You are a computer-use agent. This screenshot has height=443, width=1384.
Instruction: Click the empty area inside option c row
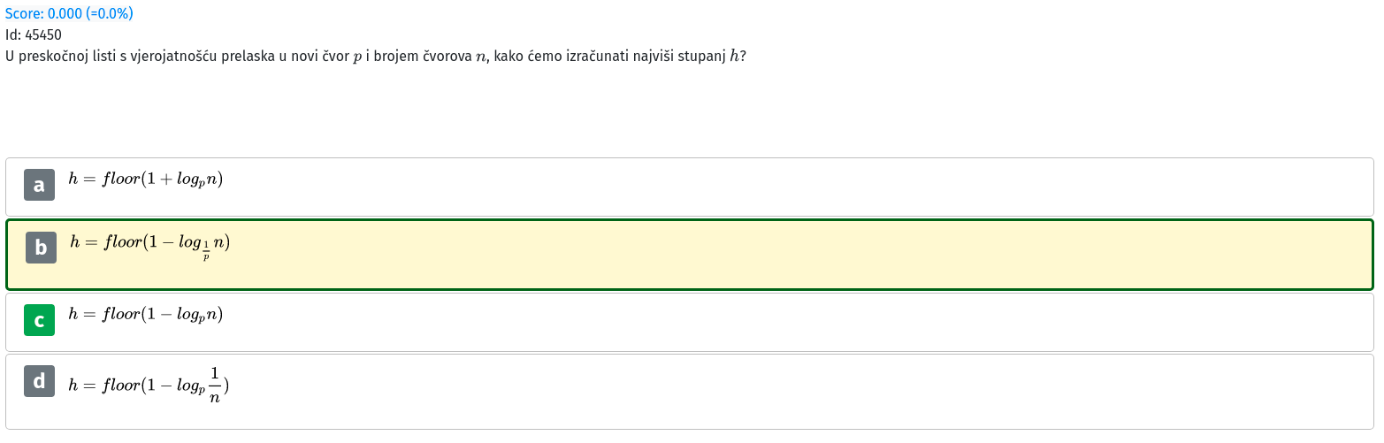coord(796,322)
